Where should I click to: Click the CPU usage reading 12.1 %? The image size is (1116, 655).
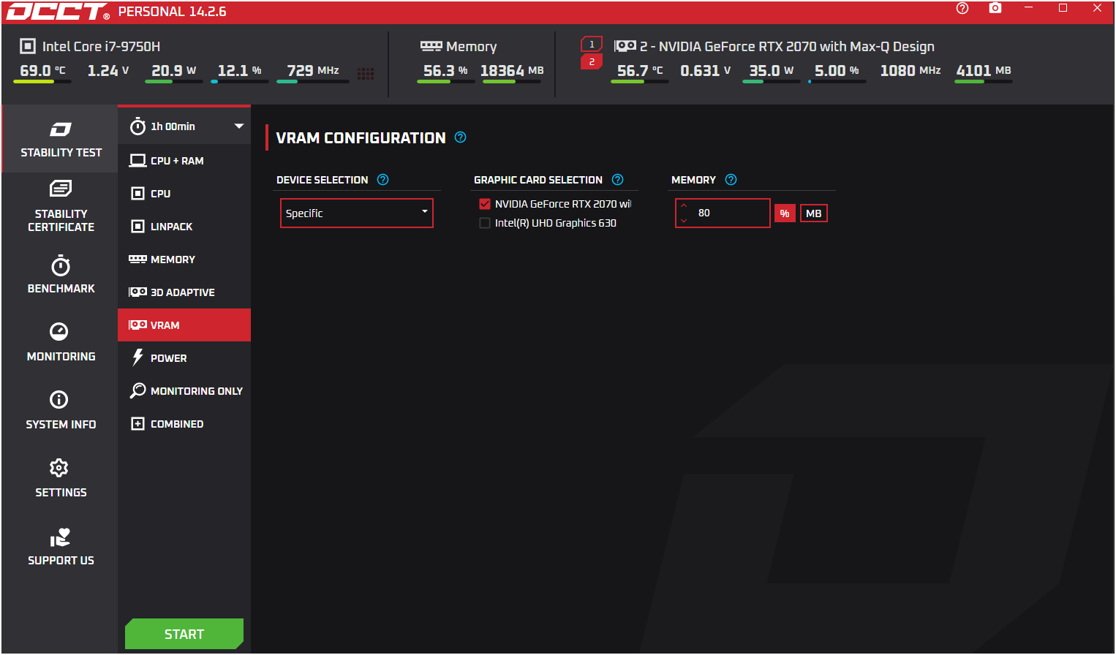(240, 71)
